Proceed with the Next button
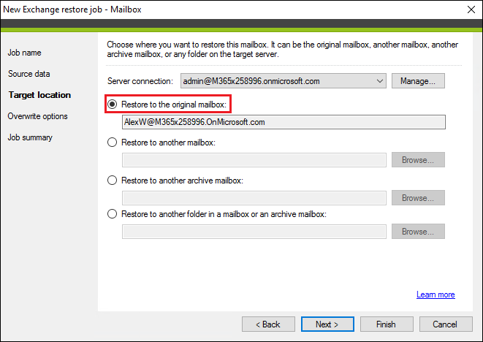Image resolution: width=483 pixels, height=342 pixels. tap(327, 324)
